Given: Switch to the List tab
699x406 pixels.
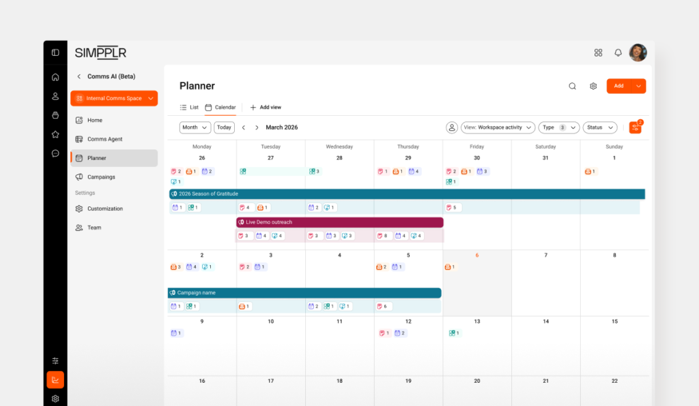Looking at the screenshot, I should (x=189, y=107).
